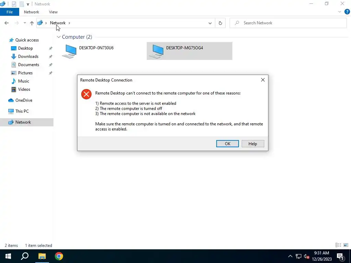Open Downloads in the sidebar
Screen dimensions: 351x263
click(x=28, y=57)
